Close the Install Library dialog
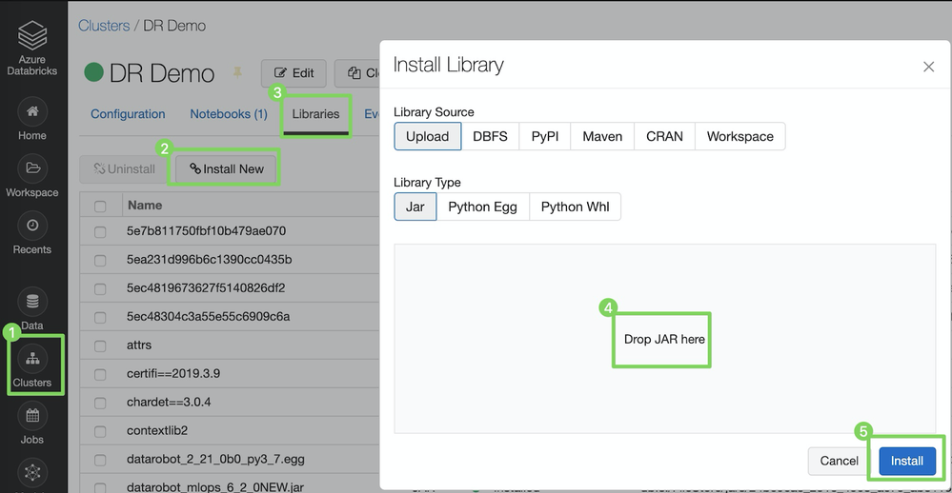The width and height of the screenshot is (952, 493). pos(928,67)
